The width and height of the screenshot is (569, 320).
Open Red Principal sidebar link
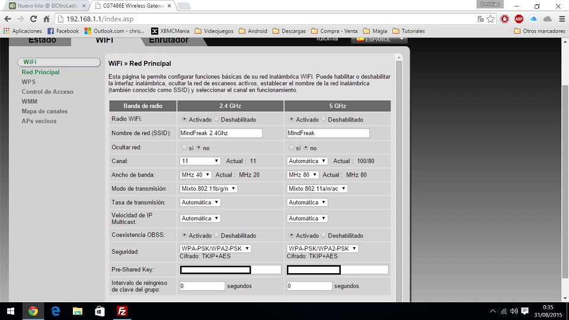point(40,72)
